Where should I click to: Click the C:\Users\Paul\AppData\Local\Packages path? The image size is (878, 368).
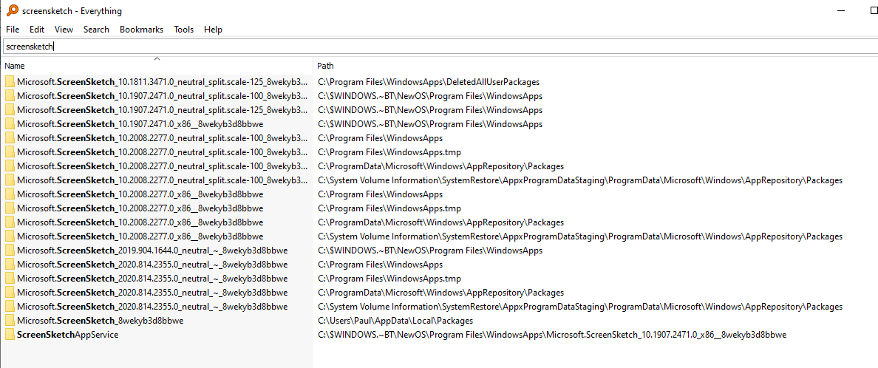pyautogui.click(x=395, y=321)
